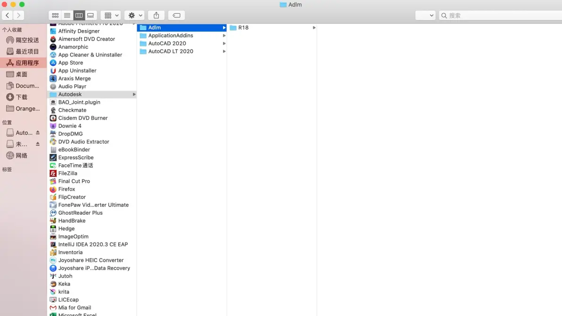
Task: Select the AutoCAD 2020 folder
Action: point(182,43)
